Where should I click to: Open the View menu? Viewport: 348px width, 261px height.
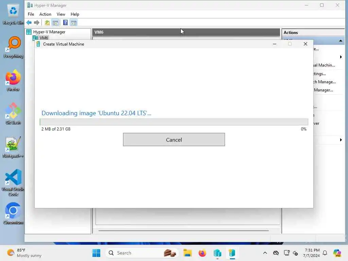[61, 14]
